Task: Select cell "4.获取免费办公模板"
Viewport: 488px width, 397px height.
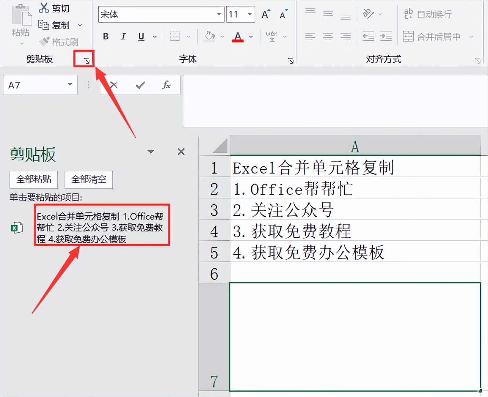Action: [355, 252]
